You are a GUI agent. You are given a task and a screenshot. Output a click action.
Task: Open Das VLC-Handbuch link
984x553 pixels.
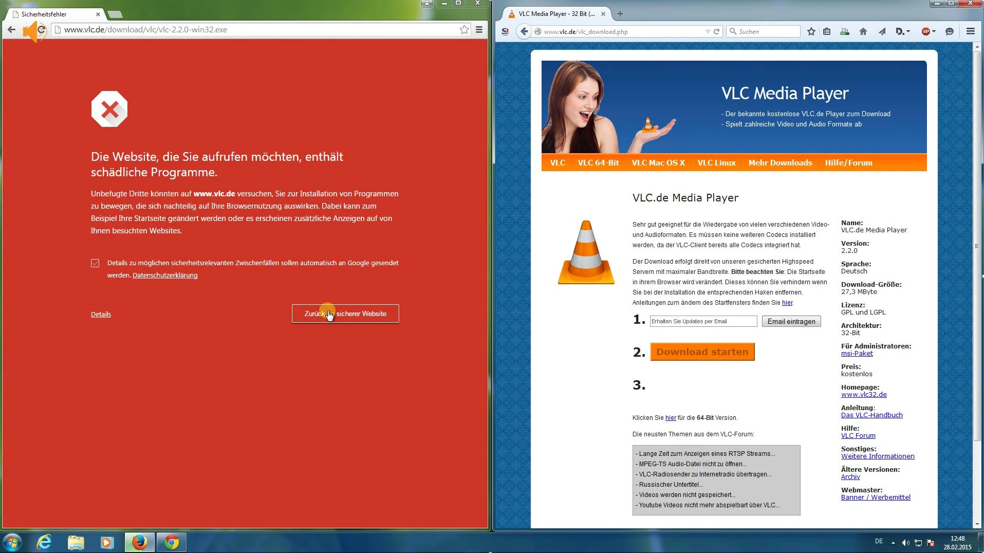tap(871, 415)
